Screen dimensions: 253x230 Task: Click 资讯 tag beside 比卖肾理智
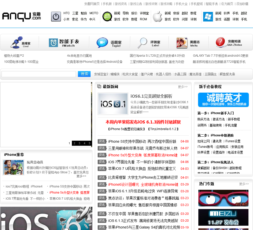pyautogui.click(x=102, y=178)
